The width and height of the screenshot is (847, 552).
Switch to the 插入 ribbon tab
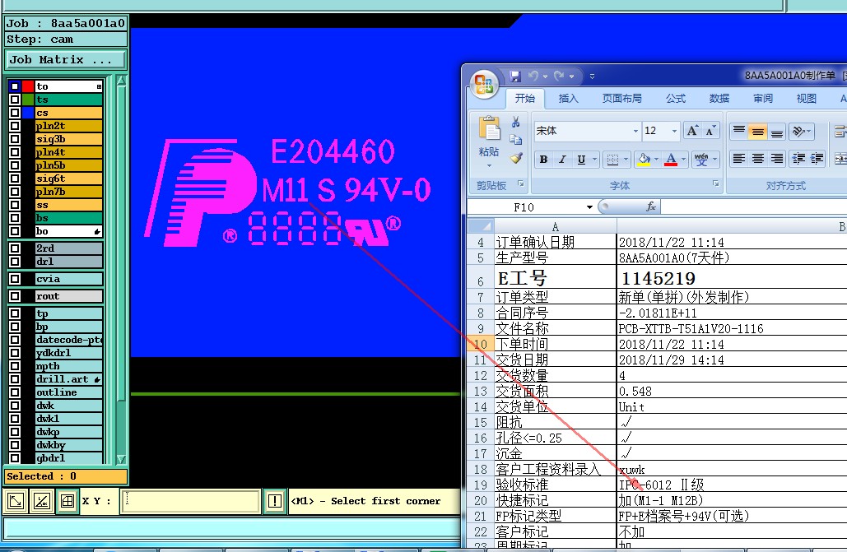(568, 98)
